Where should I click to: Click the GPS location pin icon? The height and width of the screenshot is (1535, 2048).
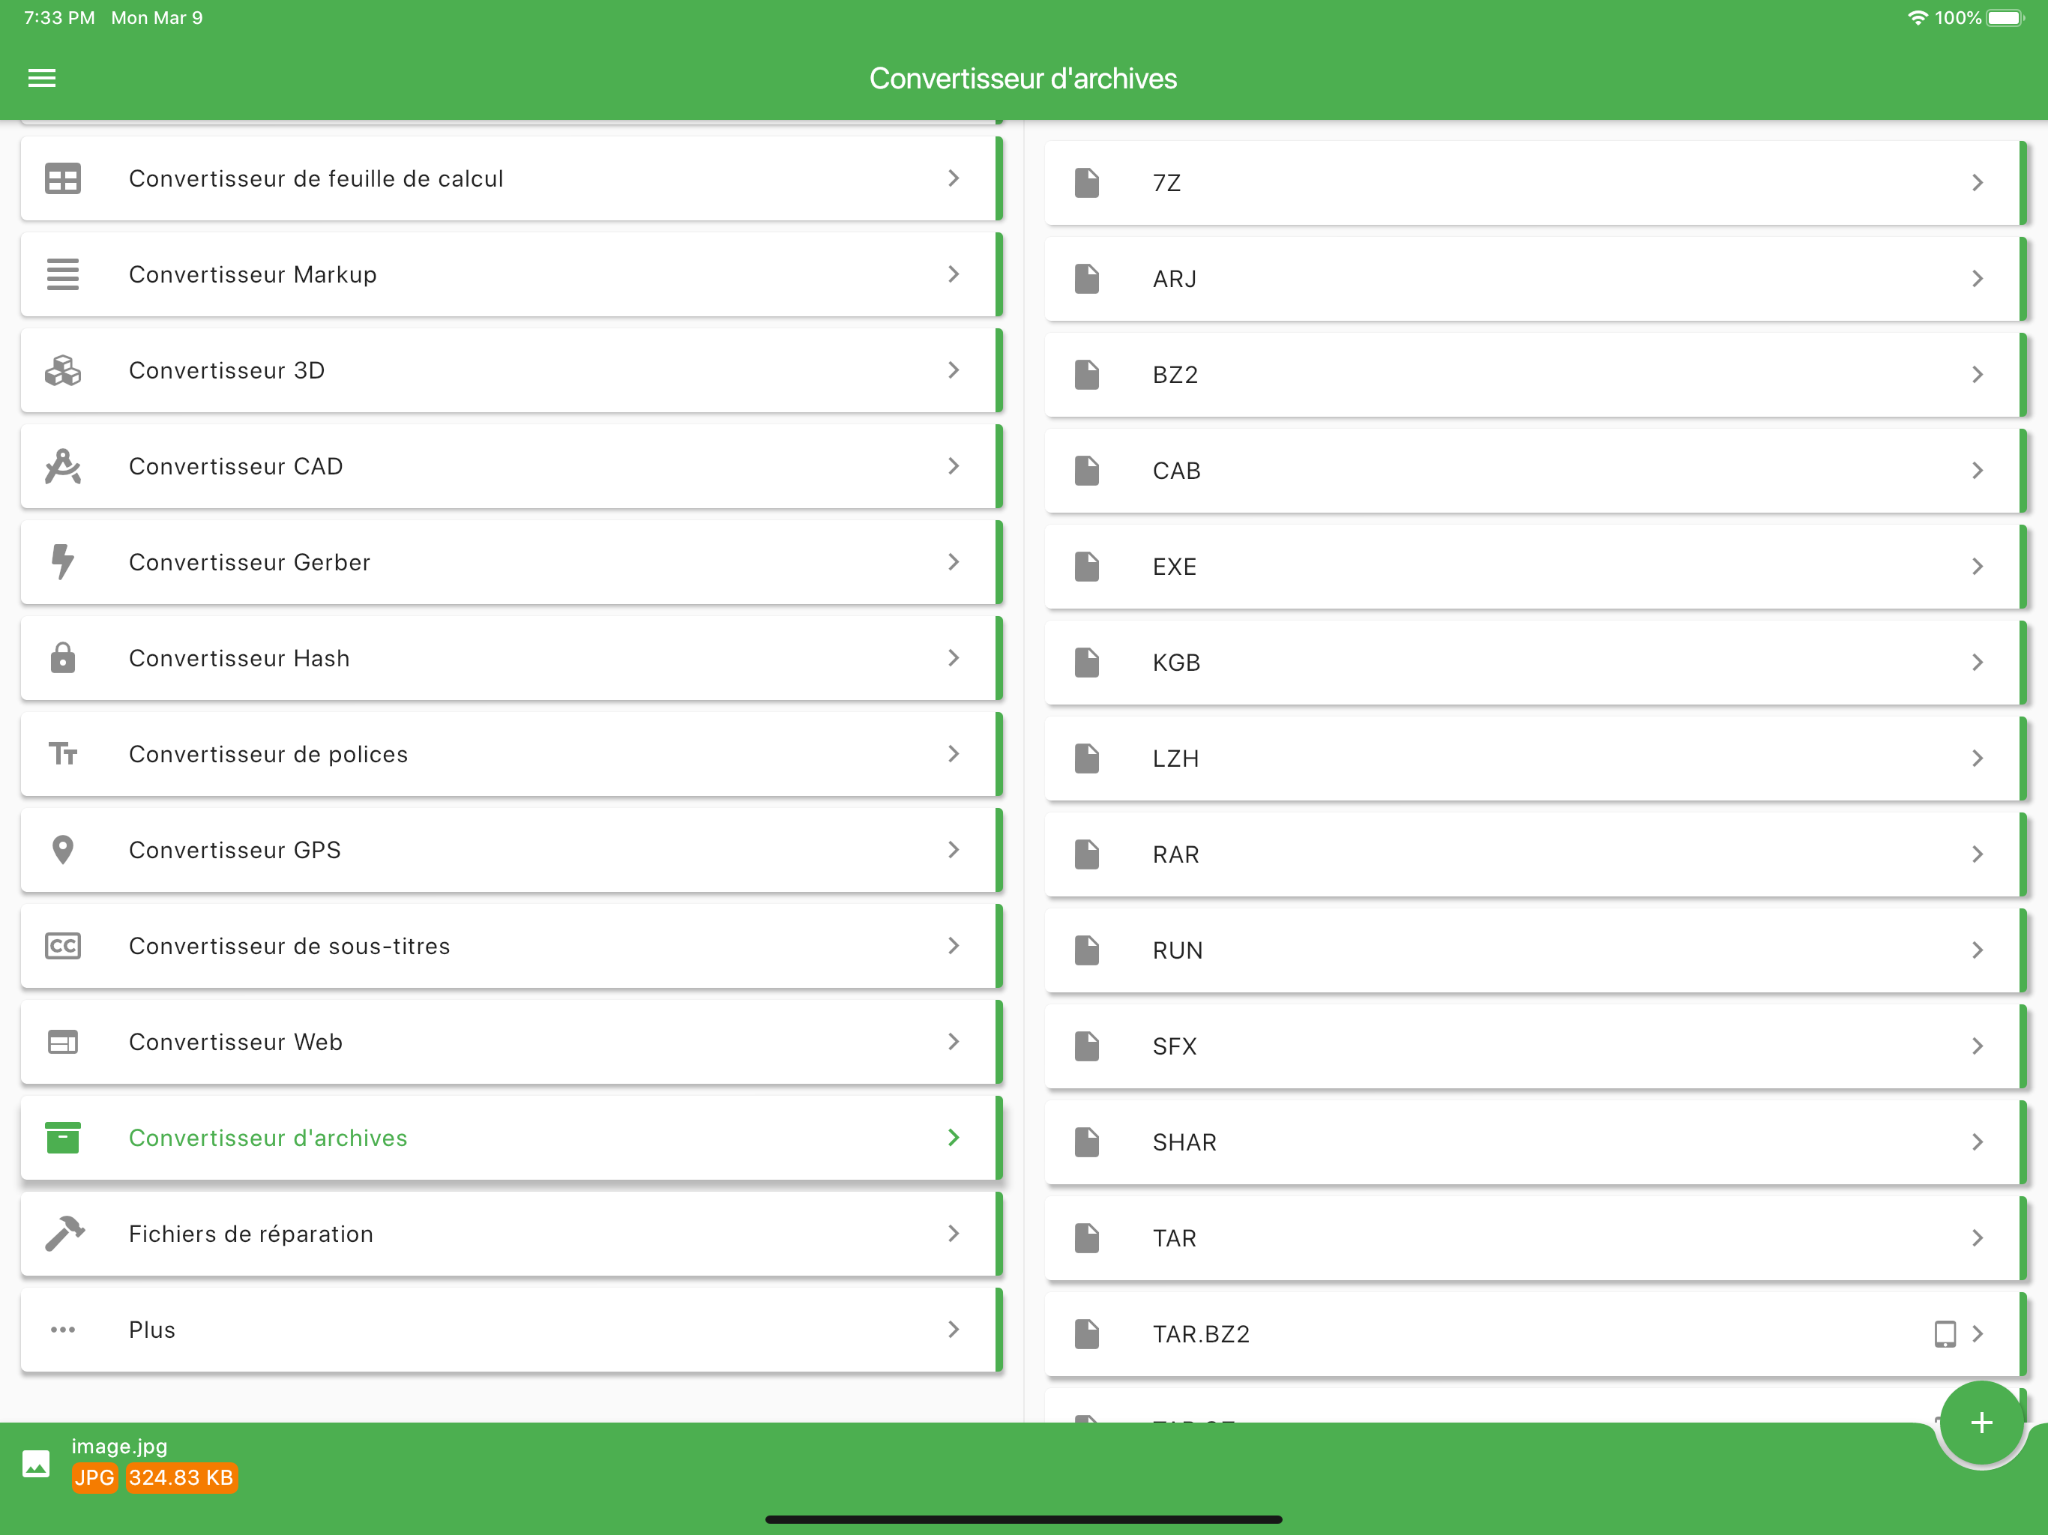tap(63, 850)
